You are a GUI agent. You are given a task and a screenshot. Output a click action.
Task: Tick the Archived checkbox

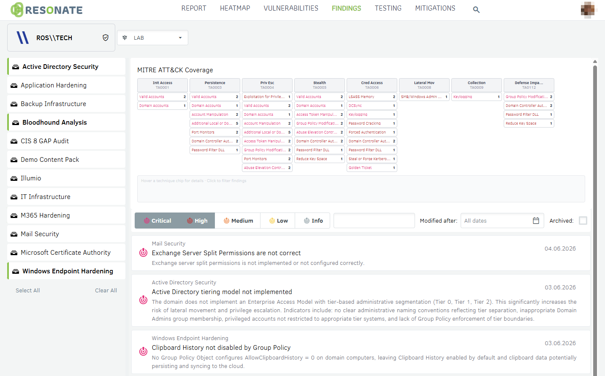point(583,221)
